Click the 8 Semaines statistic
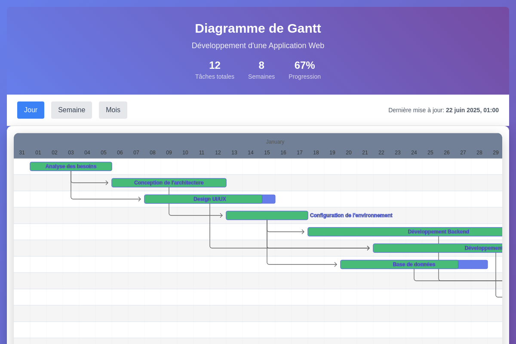Image resolution: width=516 pixels, height=344 pixels. 261,70
